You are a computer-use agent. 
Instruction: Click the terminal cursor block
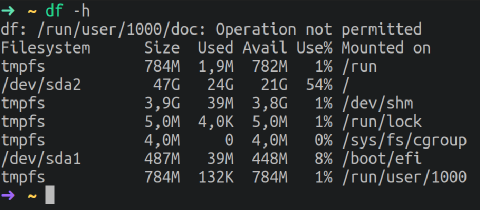(49, 195)
